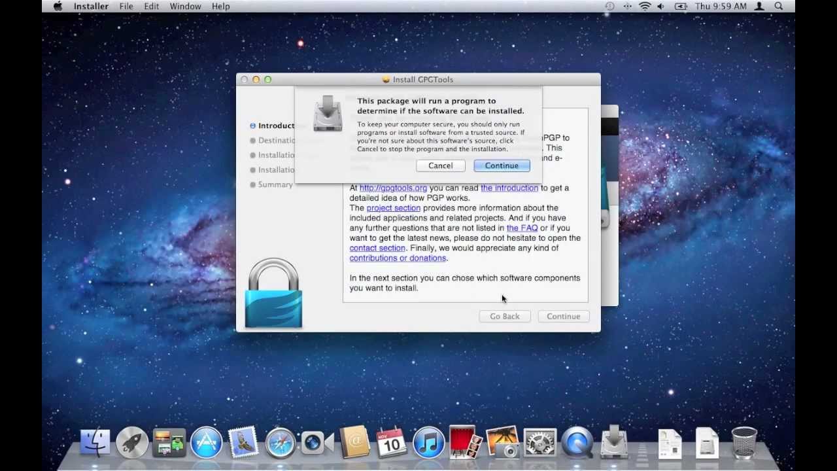Open the Wi-Fi status menu
The height and width of the screenshot is (471, 837).
coord(645,6)
